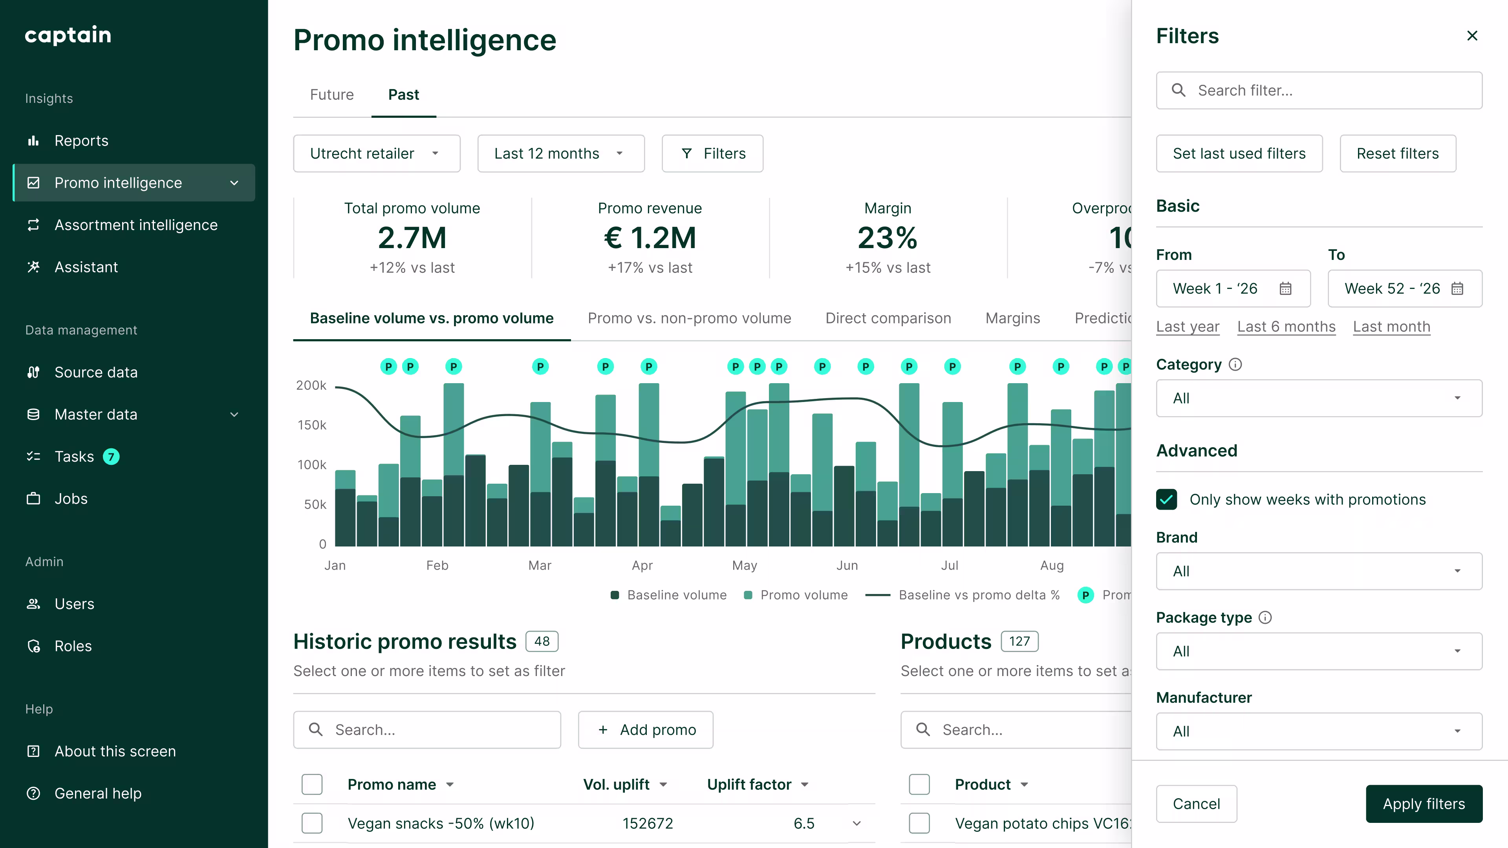1508x848 pixels.
Task: Tick the Vegan snacks -50% row checkbox
Action: (312, 823)
